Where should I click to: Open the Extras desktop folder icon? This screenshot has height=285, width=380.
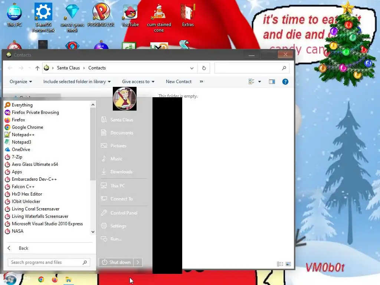[188, 14]
